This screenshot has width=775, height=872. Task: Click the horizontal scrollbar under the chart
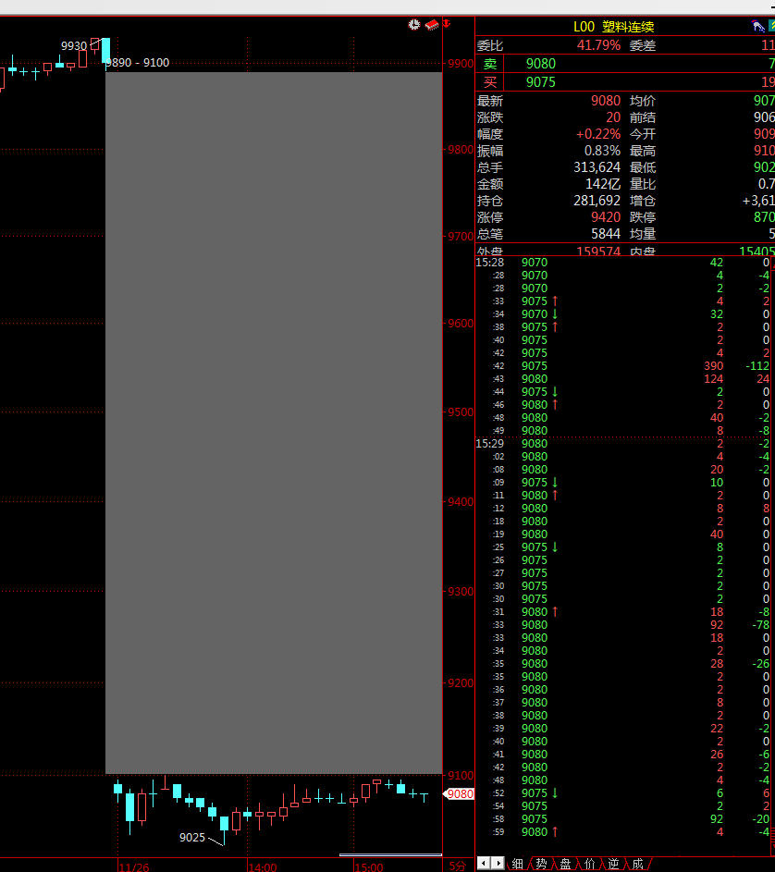point(390,854)
